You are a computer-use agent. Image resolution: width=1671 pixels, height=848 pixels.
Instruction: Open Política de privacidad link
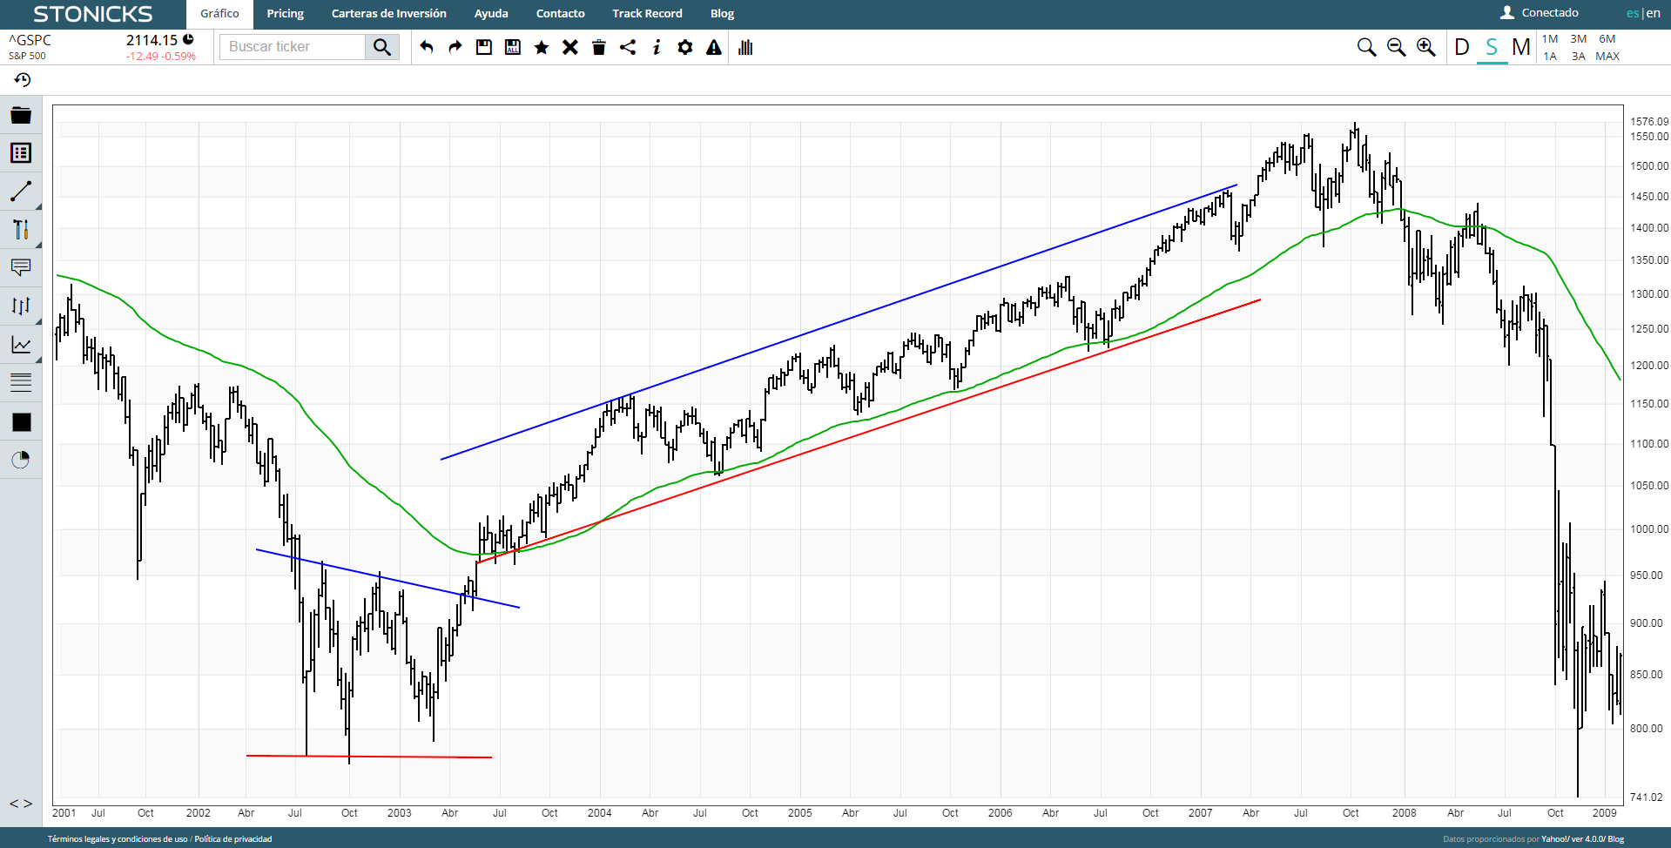[x=233, y=839]
